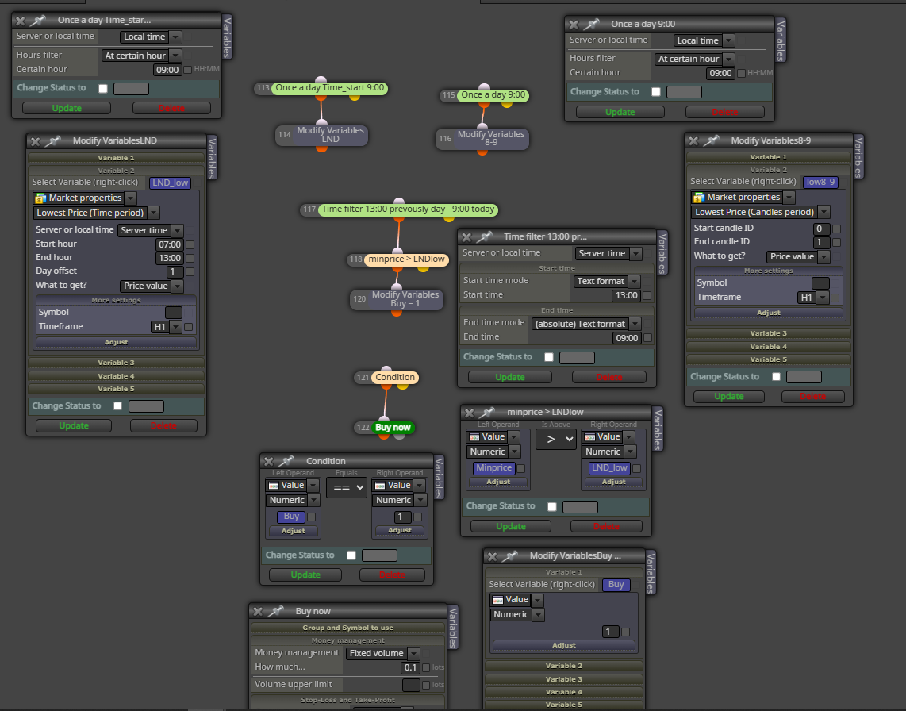Click the Certain hour 09:00 field in Once a day 9:00
This screenshot has width=906, height=711.
720,74
